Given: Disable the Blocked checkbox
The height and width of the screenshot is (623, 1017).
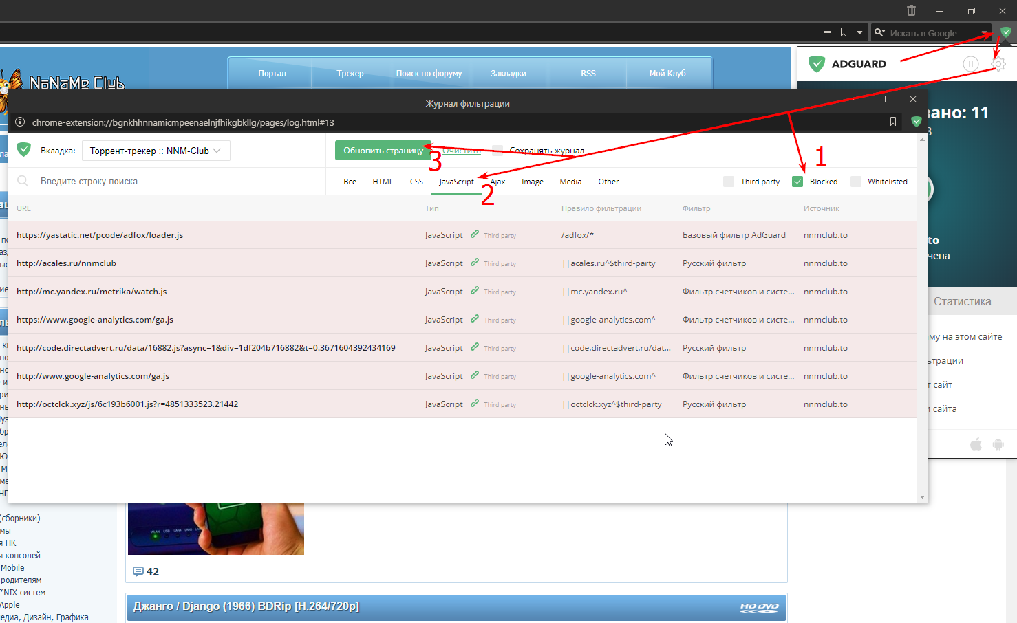Looking at the screenshot, I should (x=797, y=181).
